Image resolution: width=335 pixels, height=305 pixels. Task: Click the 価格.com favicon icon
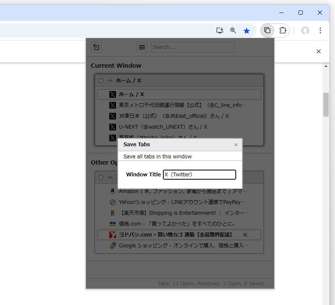pyautogui.click(x=113, y=224)
